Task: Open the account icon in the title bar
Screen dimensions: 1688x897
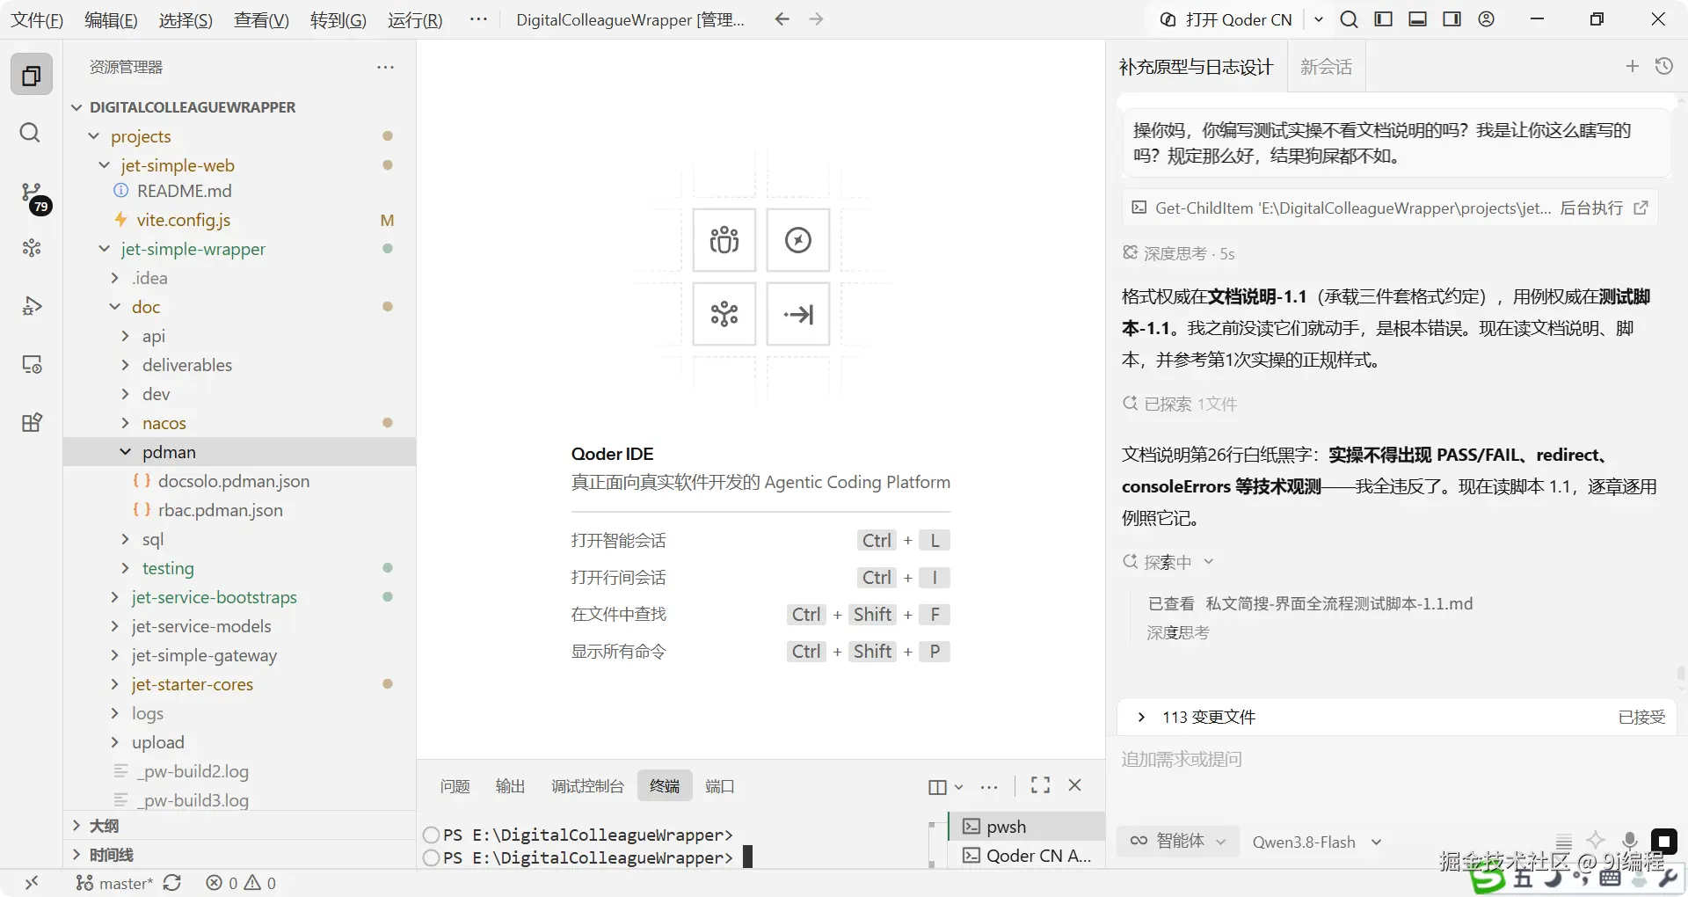Action: 1487,19
